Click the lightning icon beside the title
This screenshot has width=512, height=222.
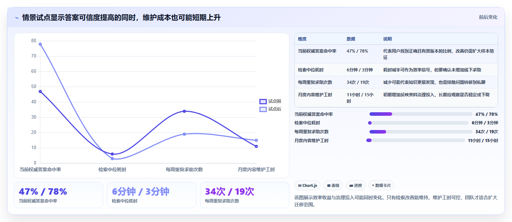coord(17,18)
